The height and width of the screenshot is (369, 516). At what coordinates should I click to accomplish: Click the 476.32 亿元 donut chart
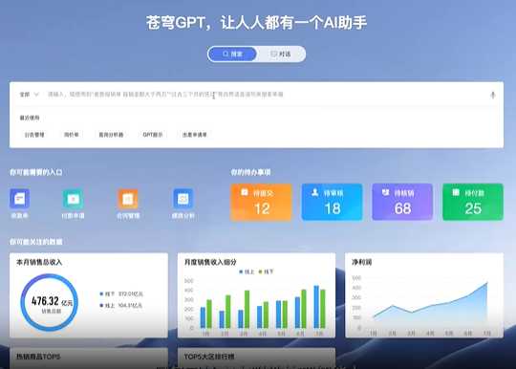pos(50,302)
